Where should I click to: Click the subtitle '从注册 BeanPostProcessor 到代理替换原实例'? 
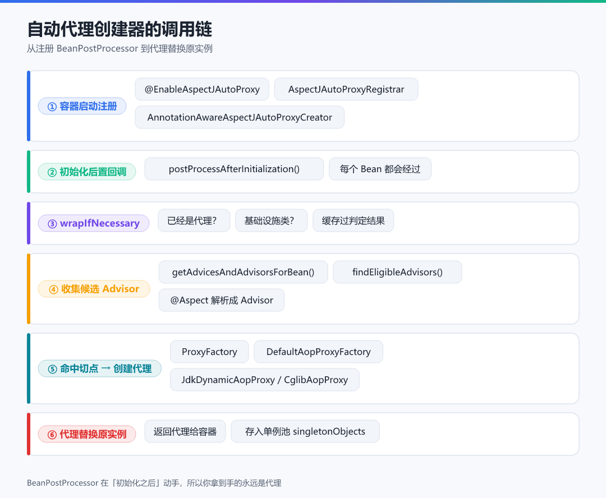pos(120,49)
